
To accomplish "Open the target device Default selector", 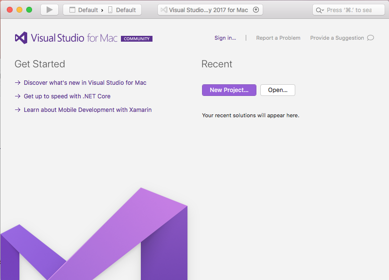I will coord(125,10).
